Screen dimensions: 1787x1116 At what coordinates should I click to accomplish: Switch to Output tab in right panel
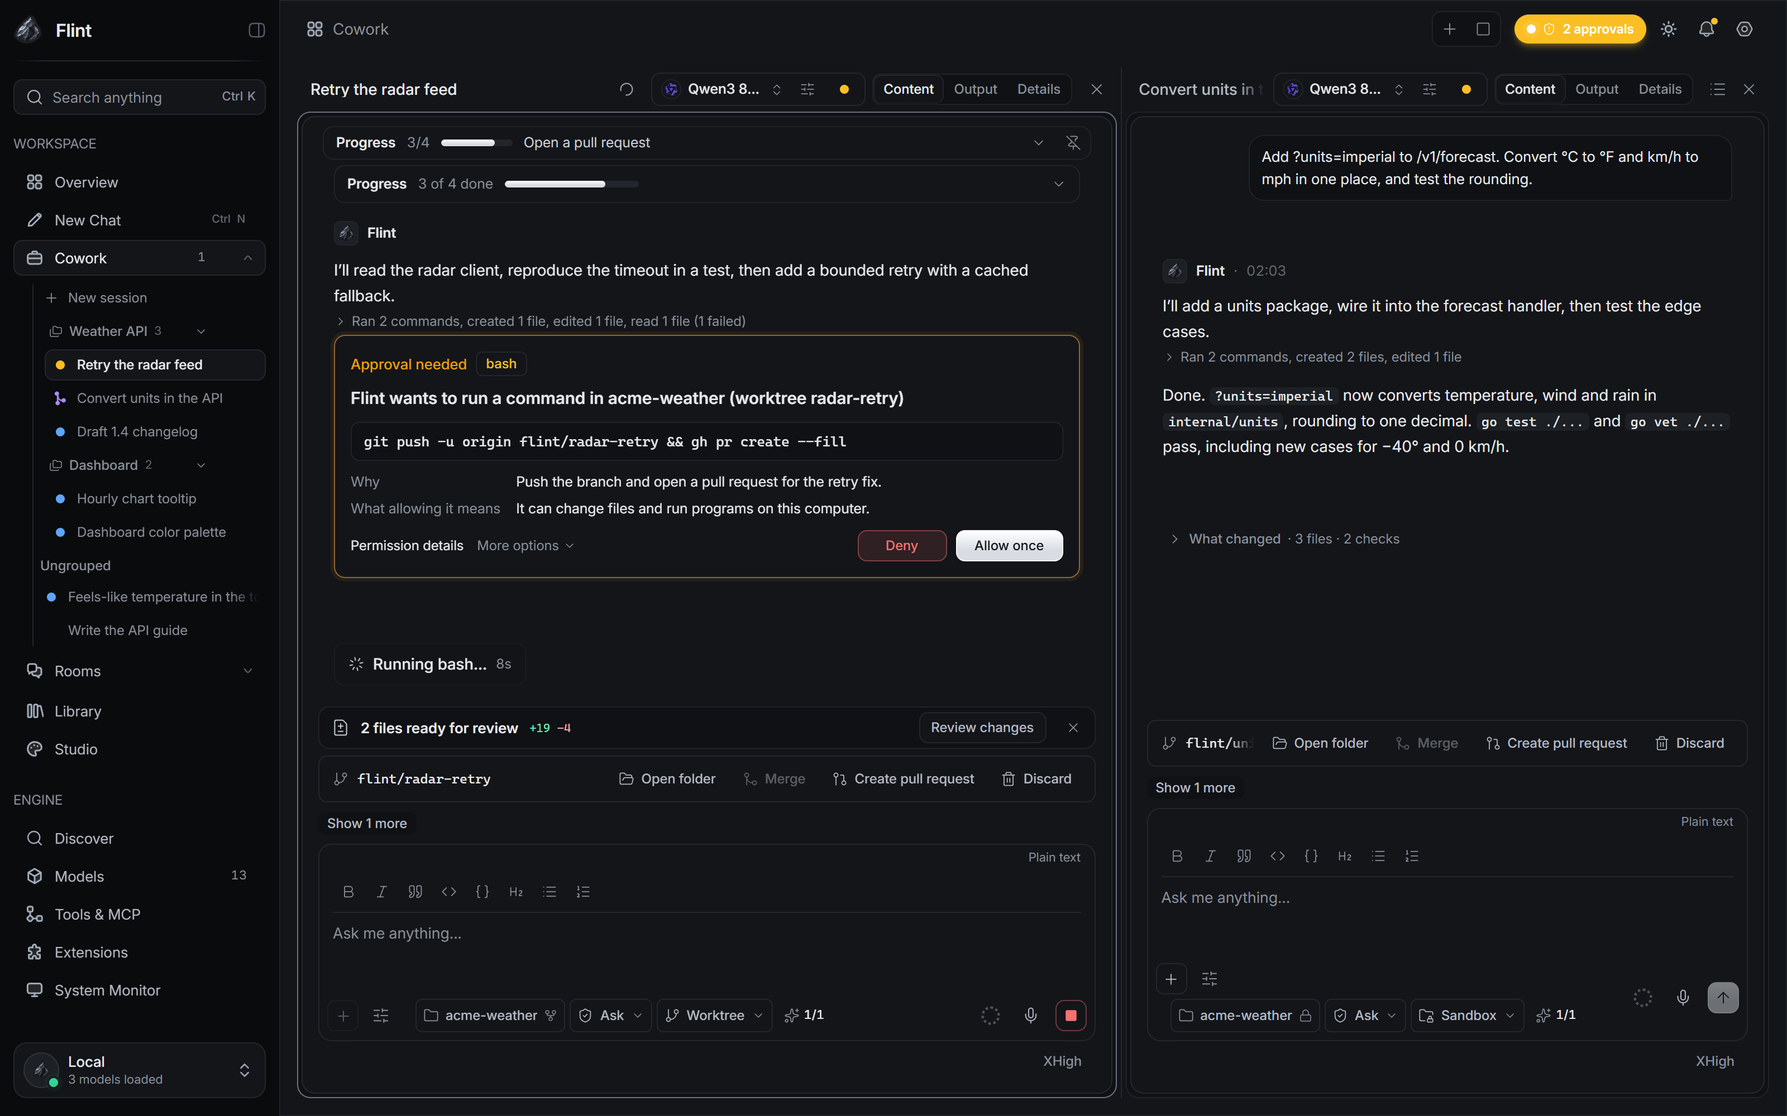point(1597,89)
